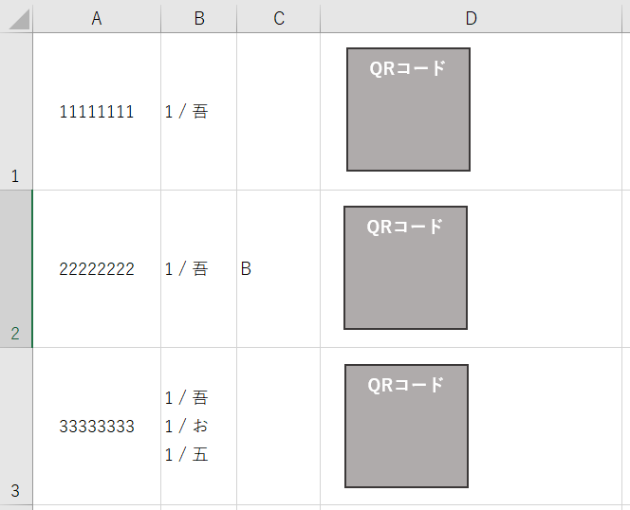The image size is (630, 510).
Task: Select row 3 header
Action: (x=16, y=427)
